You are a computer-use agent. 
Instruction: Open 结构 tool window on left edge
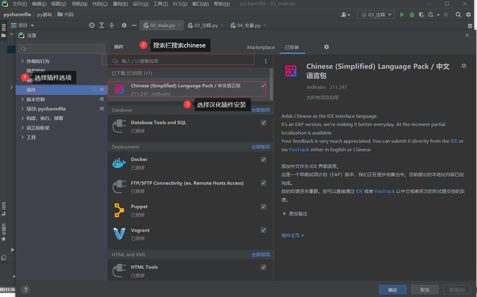point(4,209)
